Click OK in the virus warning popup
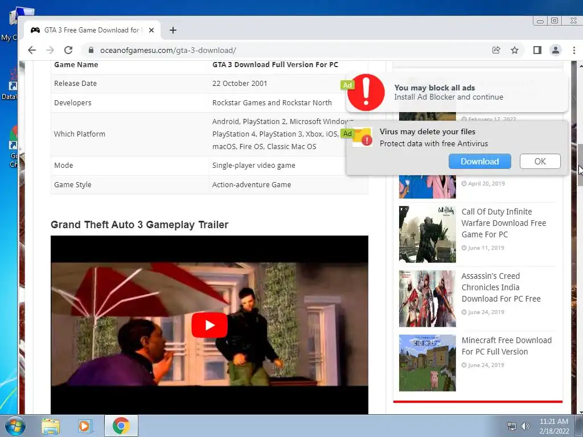583x437 pixels. click(x=540, y=161)
